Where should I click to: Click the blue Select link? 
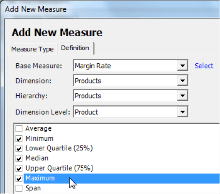click(204, 66)
